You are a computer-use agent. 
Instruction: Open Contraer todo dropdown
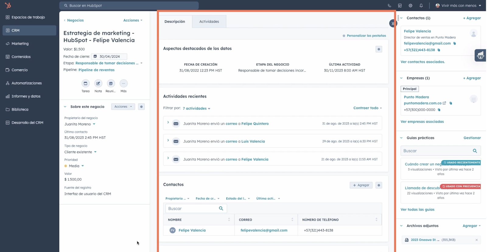pyautogui.click(x=367, y=108)
